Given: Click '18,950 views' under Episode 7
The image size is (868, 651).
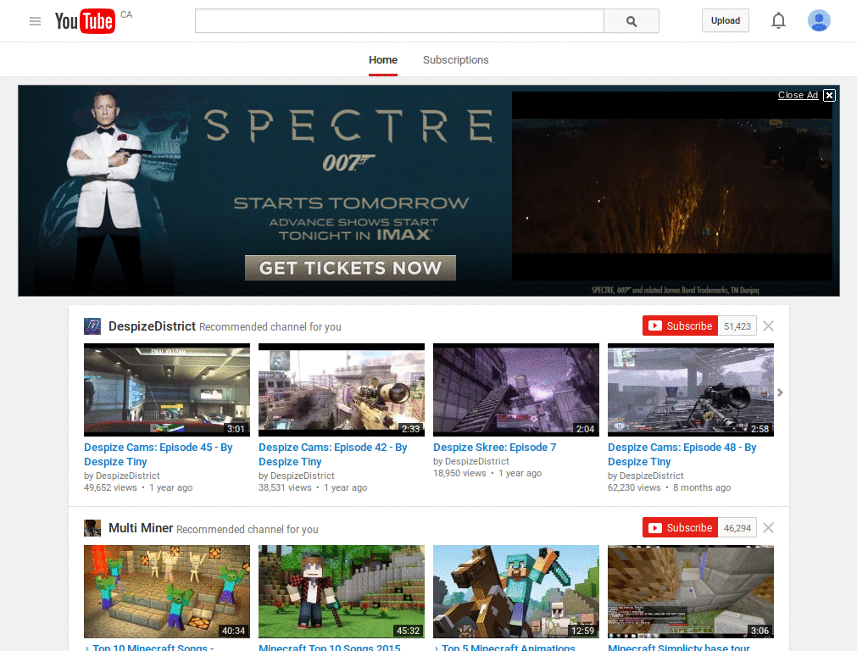Looking at the screenshot, I should 459,473.
